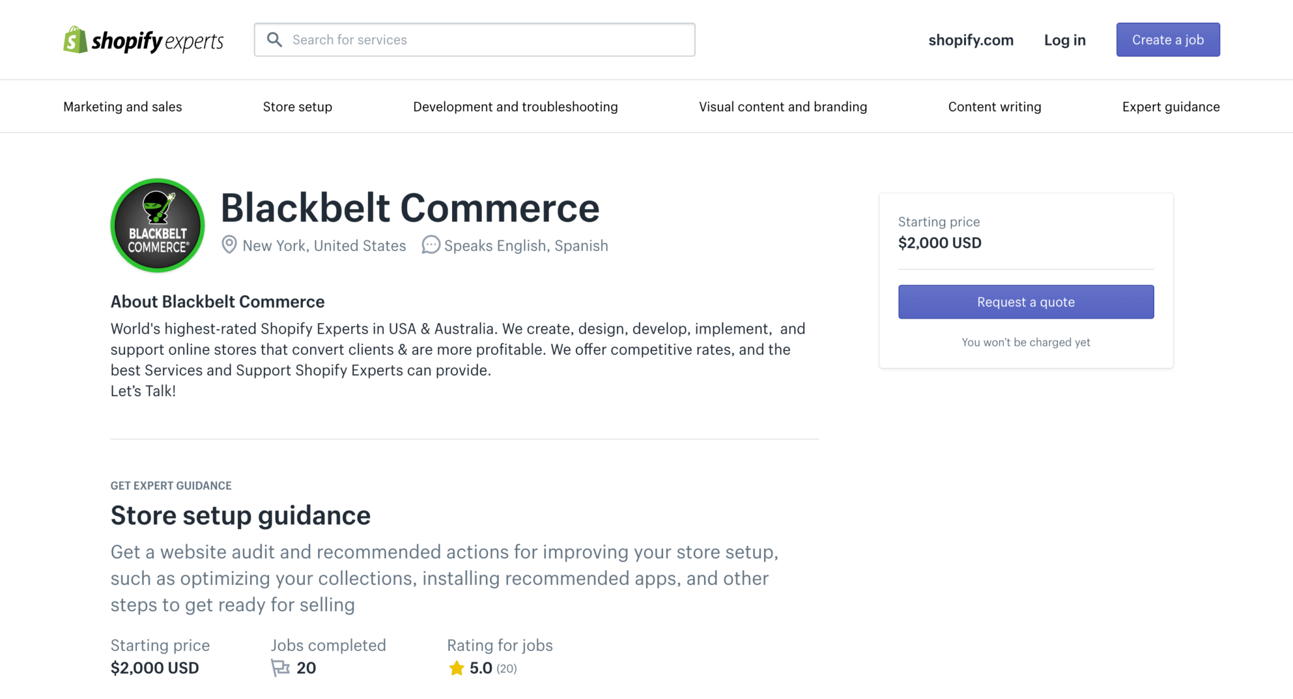Image resolution: width=1293 pixels, height=699 pixels.
Task: Switch to the Store setup category
Action: pos(297,106)
